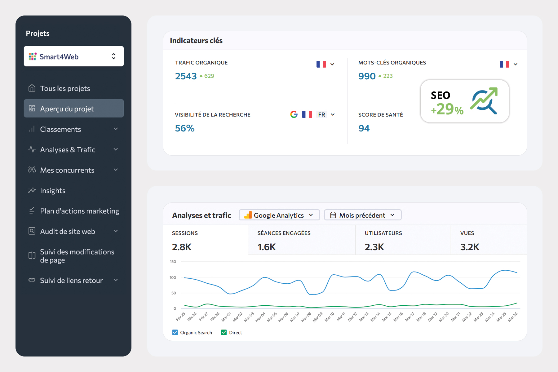The image size is (558, 372).
Task: Uncheck the Organic Search checkbox
Action: click(x=175, y=332)
